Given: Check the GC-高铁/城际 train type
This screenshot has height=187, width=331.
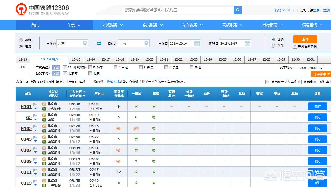Looking at the screenshot, I should tap(65, 67).
